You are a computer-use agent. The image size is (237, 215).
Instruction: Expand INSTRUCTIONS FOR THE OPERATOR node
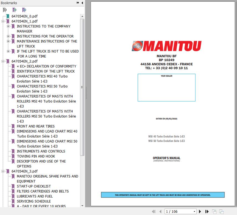coord(8,36)
